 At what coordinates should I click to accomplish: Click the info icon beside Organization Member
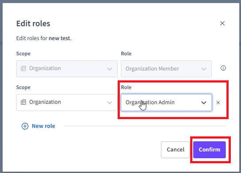(x=223, y=68)
